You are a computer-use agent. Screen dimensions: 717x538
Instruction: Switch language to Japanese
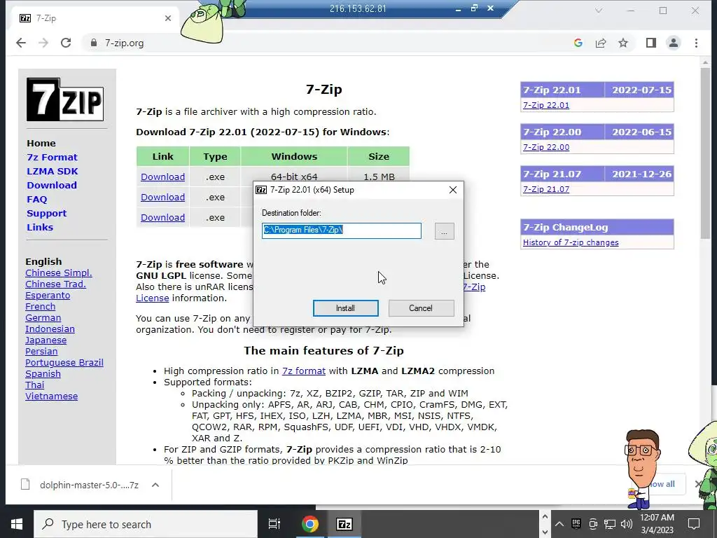46,340
